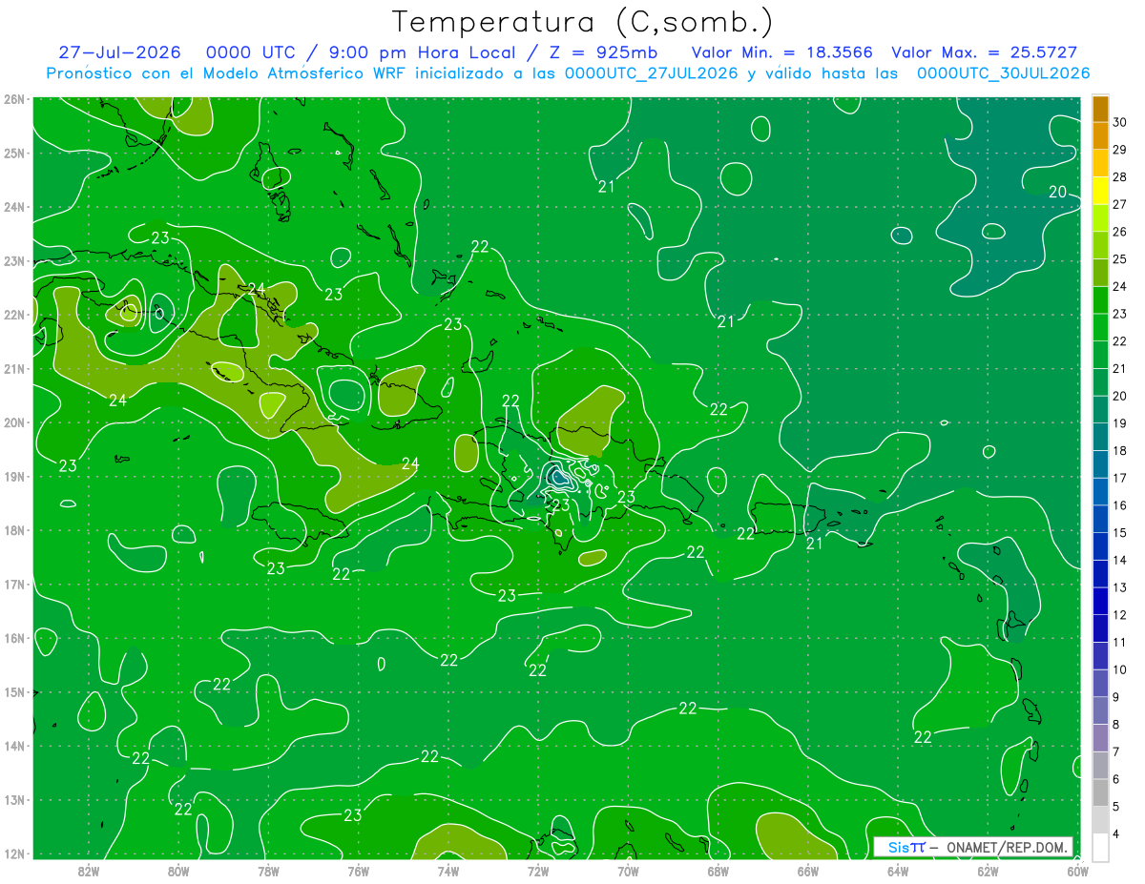
Task: Click the longitude axis label '70W'
Action: [x=628, y=870]
